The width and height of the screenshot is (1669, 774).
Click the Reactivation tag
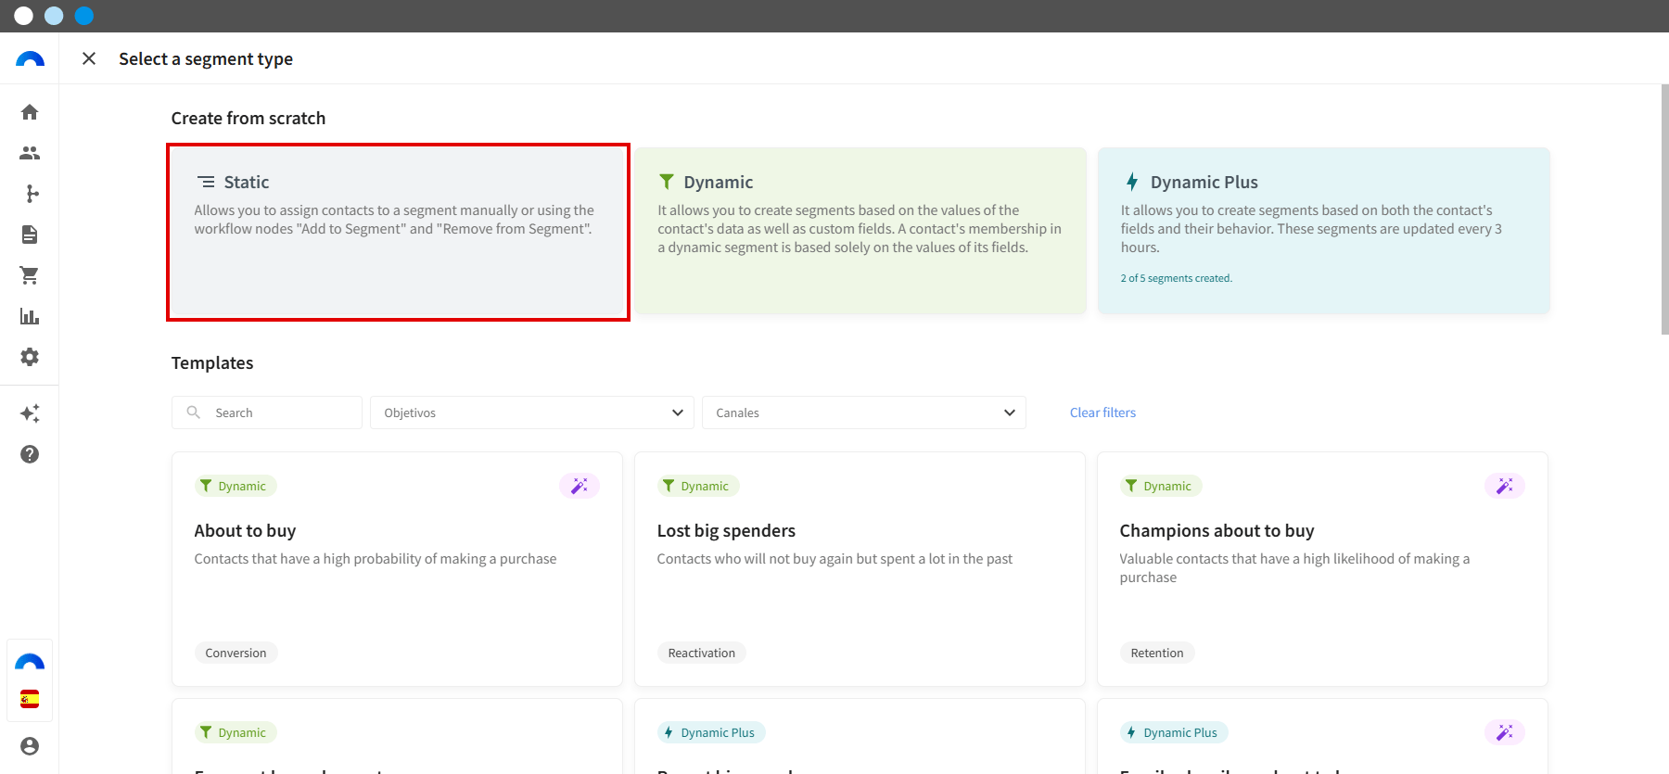[x=701, y=653]
